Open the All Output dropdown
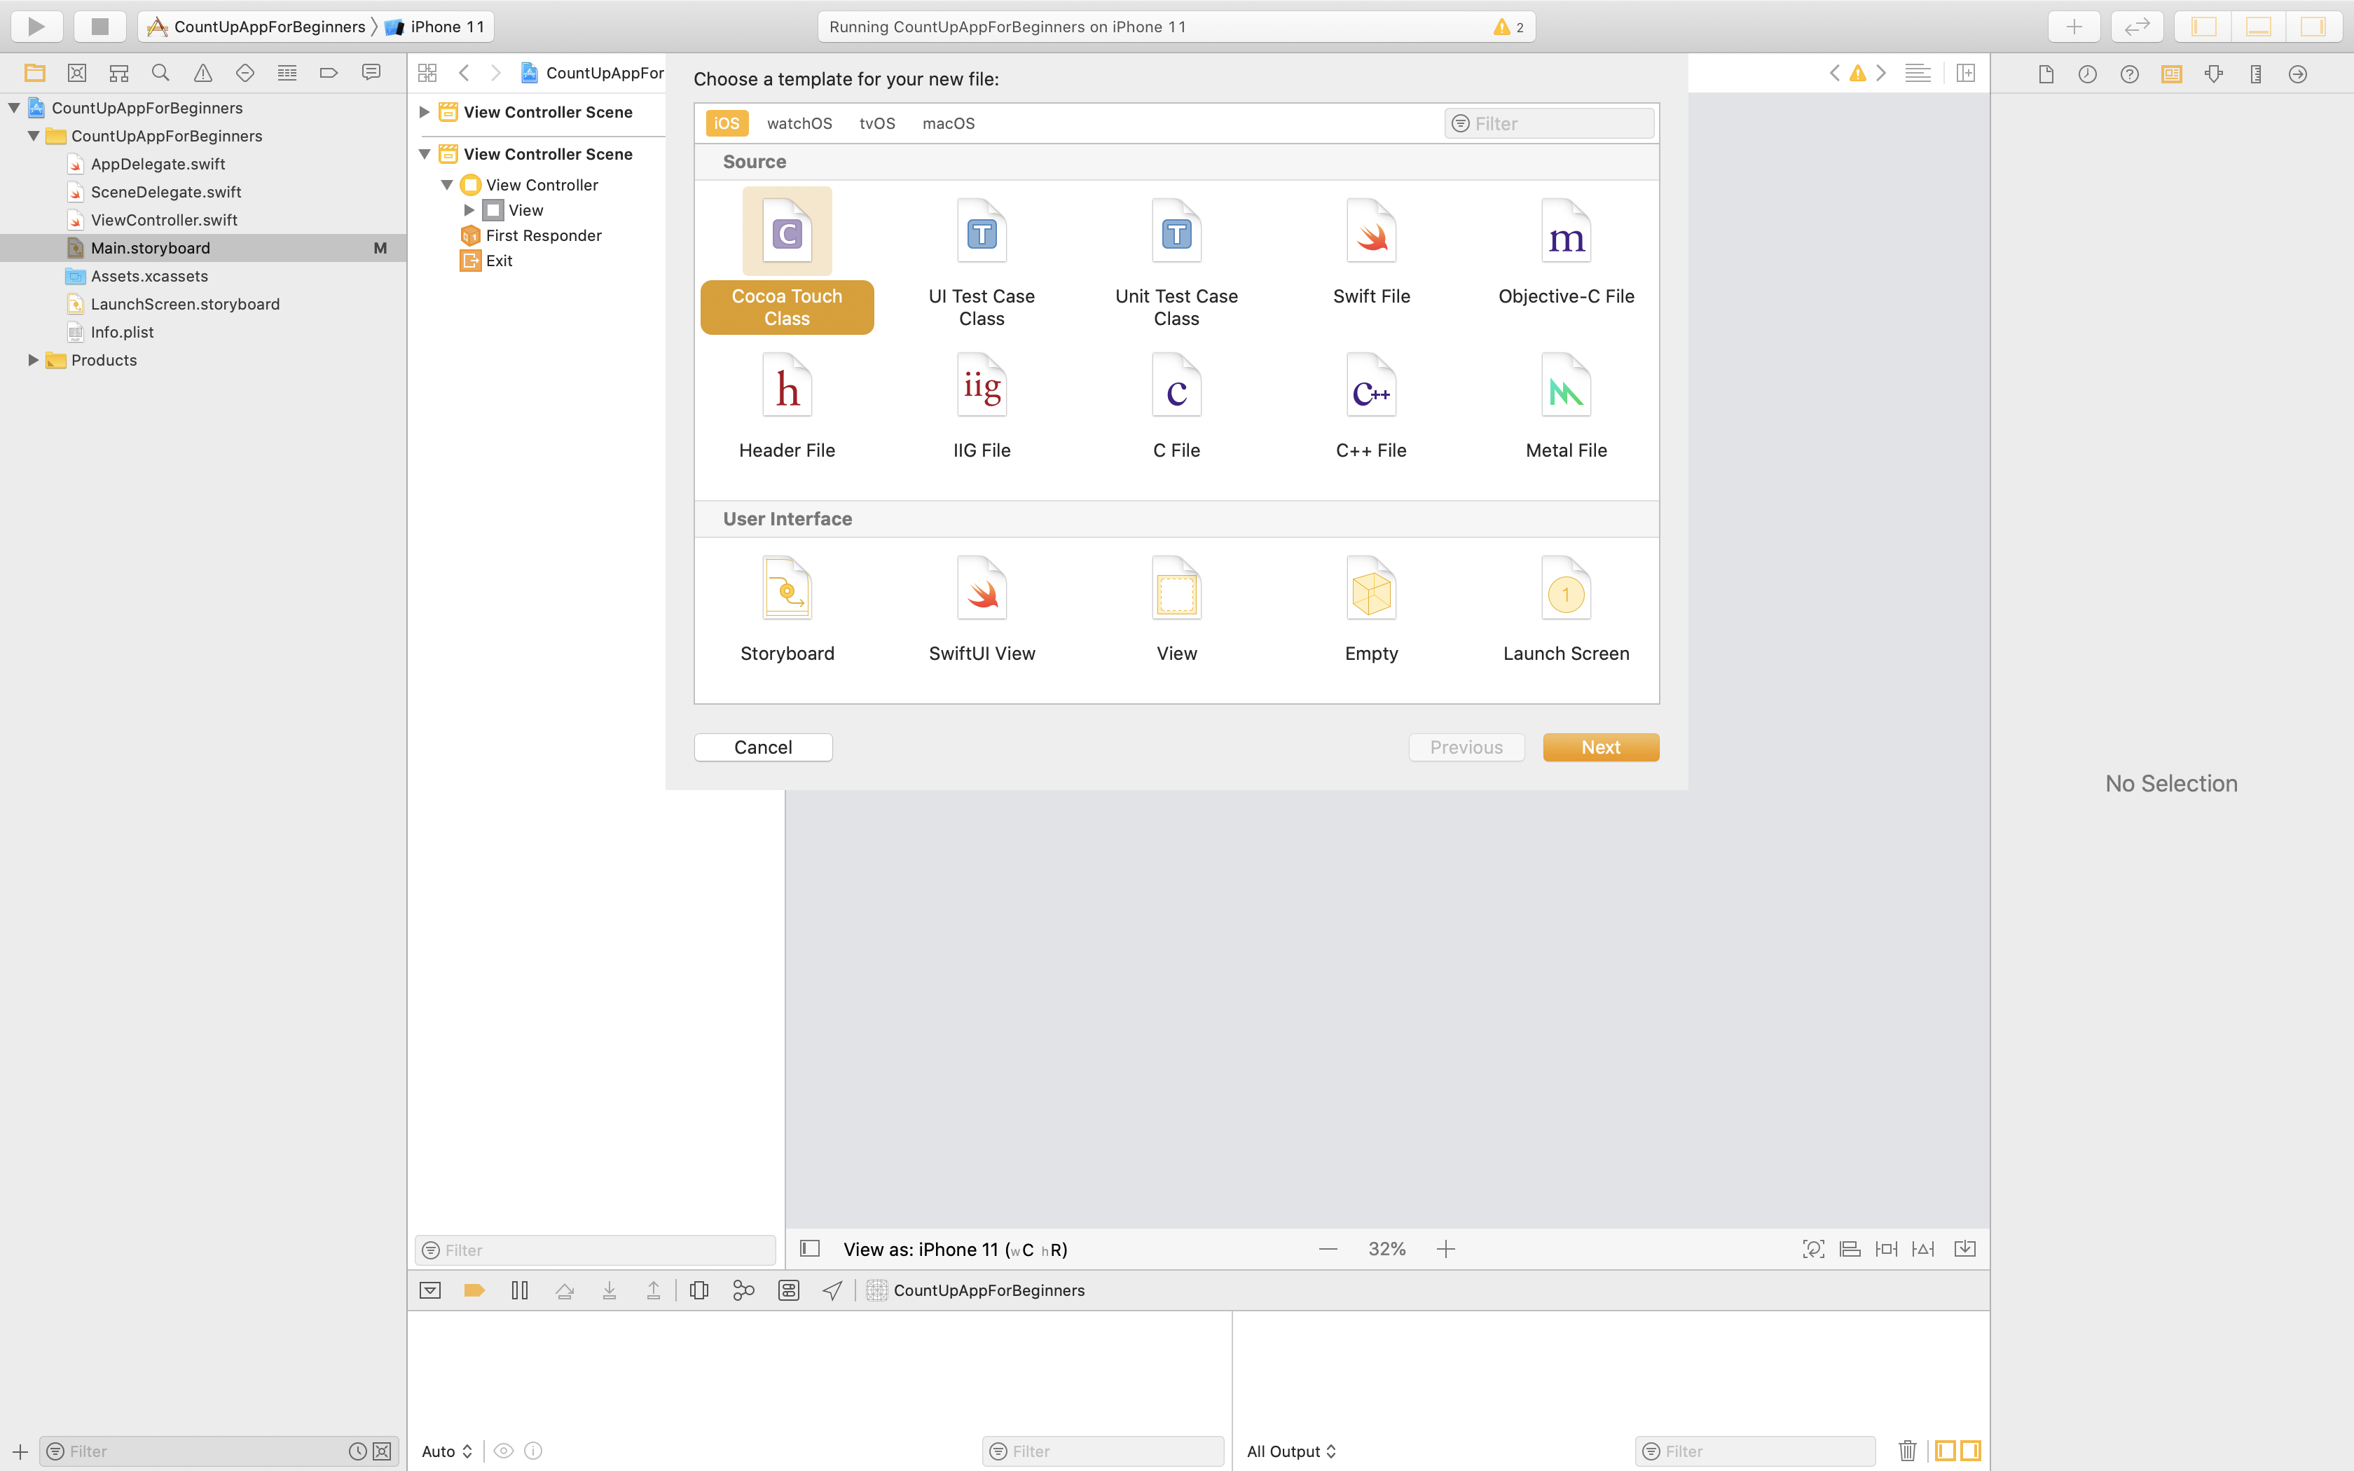This screenshot has width=2354, height=1471. pyautogui.click(x=1290, y=1451)
